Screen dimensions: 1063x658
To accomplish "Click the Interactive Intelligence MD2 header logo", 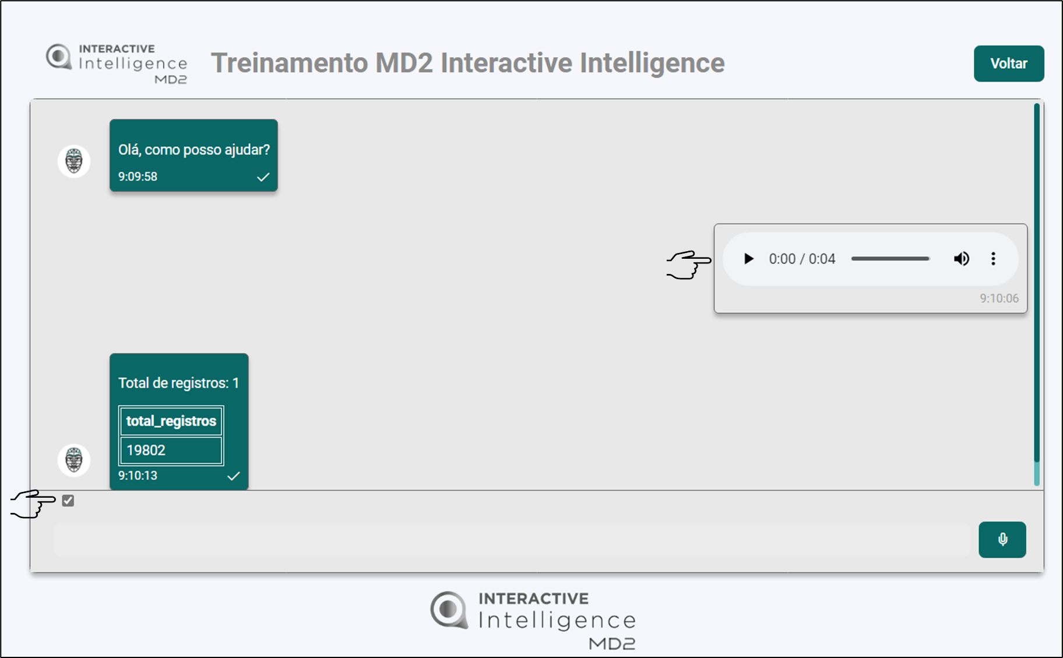I will [117, 64].
